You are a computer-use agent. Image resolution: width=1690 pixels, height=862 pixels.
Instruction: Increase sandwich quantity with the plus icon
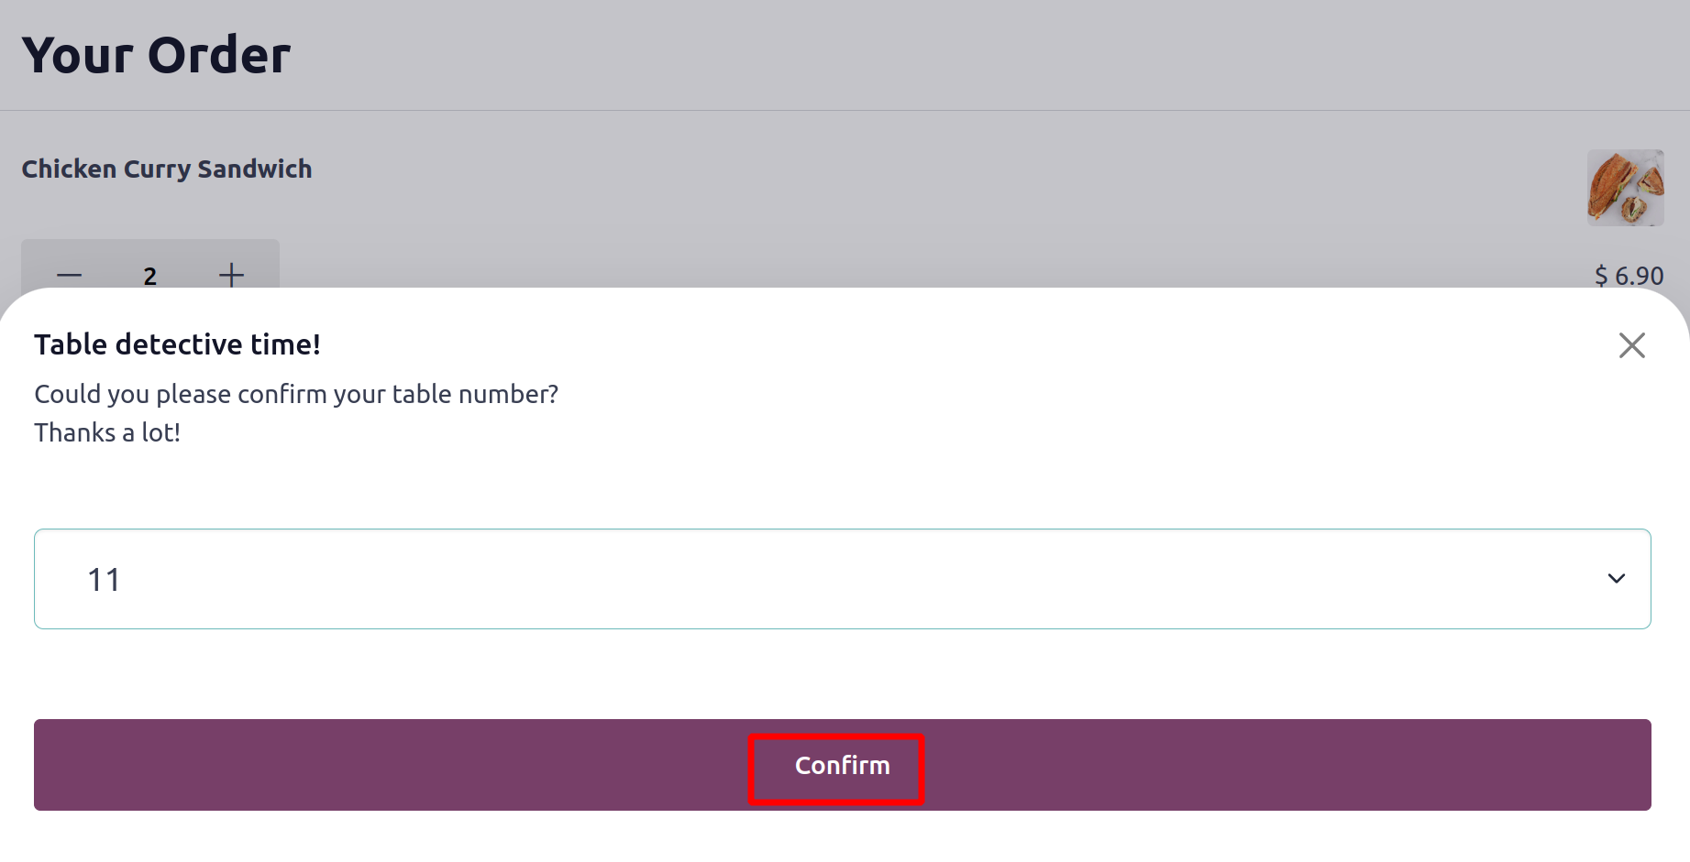[231, 275]
